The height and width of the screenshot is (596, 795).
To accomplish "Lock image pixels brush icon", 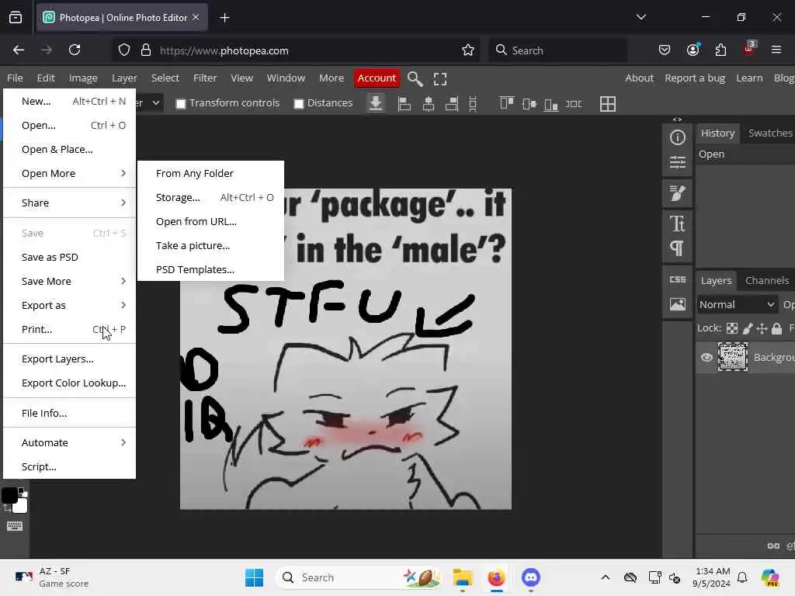I will 748,328.
